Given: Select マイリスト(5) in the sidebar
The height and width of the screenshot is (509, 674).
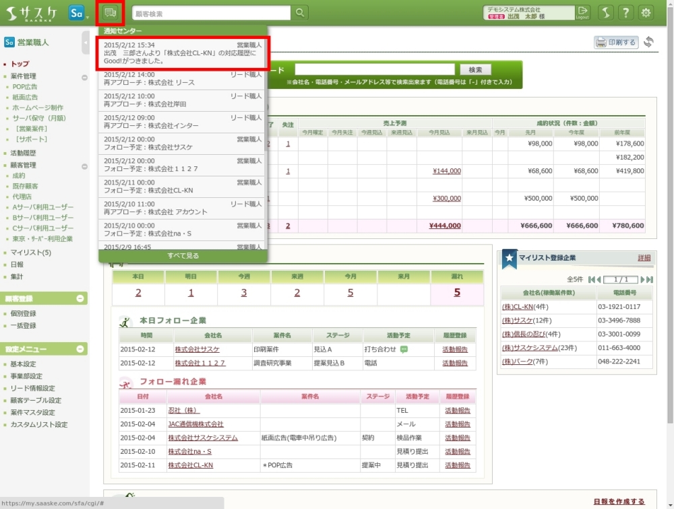Looking at the screenshot, I should (30, 252).
